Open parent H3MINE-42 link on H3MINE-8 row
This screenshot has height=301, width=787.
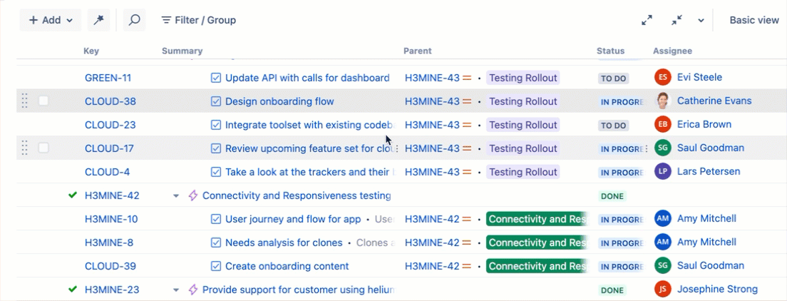432,243
